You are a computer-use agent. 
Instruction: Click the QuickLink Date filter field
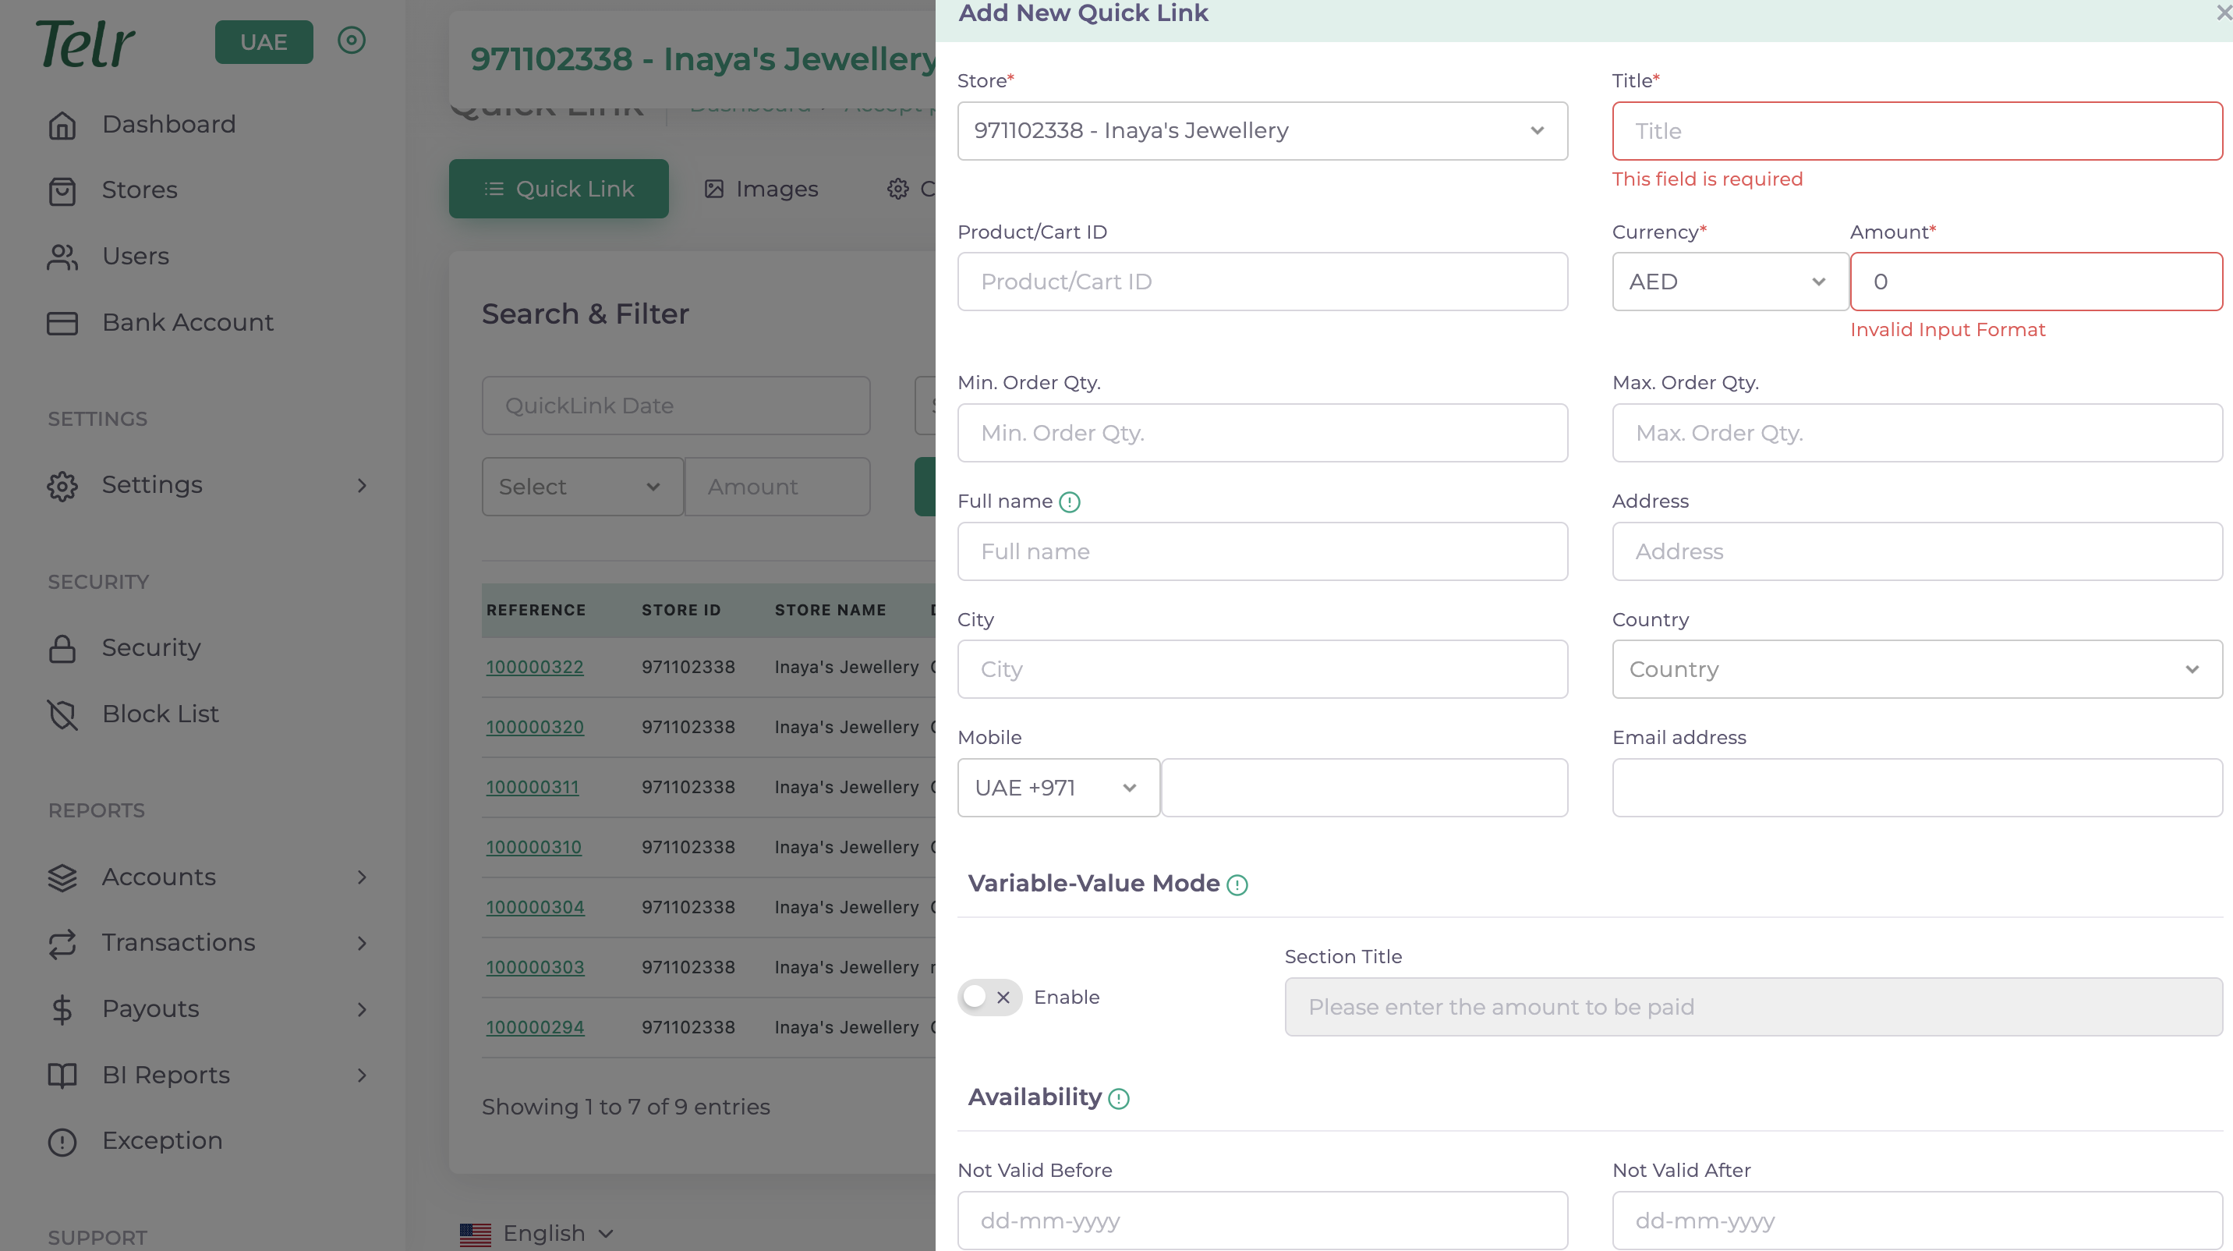click(676, 406)
